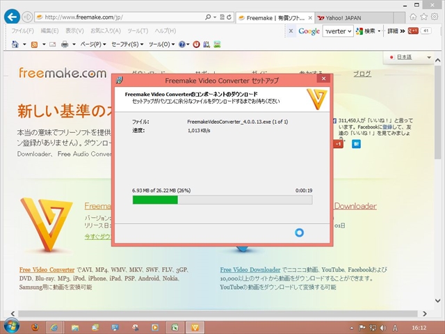Click the Home icon in command bar
Viewport: 445px width, 334px height.
click(x=16, y=45)
